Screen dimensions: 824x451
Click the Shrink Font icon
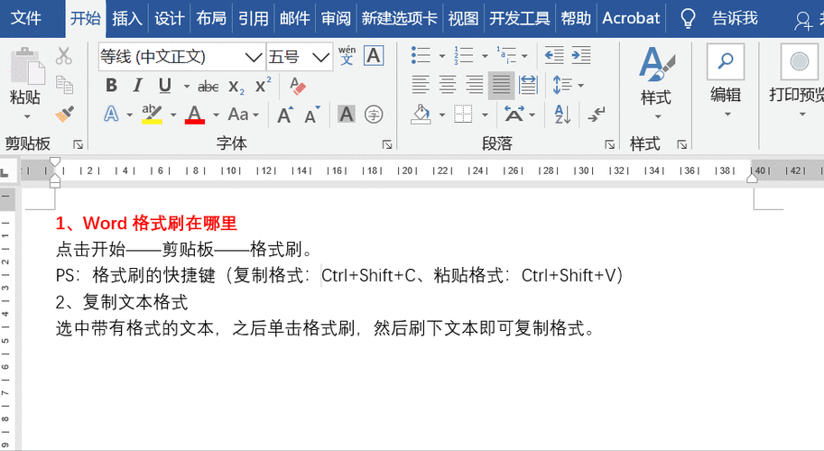(x=312, y=115)
